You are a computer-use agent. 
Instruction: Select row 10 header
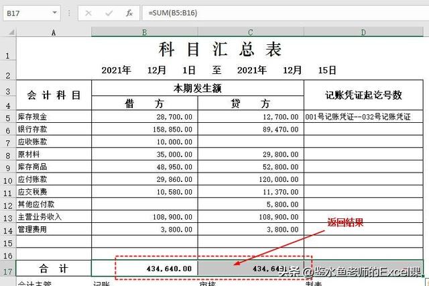8,179
